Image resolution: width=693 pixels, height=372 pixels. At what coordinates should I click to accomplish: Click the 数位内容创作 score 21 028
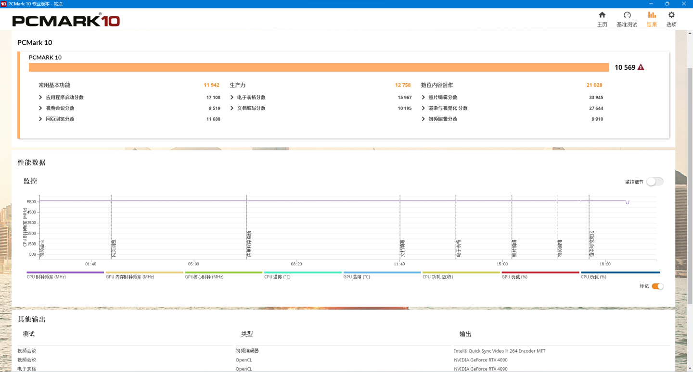click(594, 85)
